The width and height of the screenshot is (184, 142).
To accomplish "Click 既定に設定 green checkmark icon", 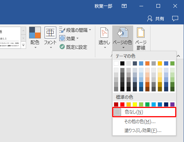I will click(x=62, y=47).
